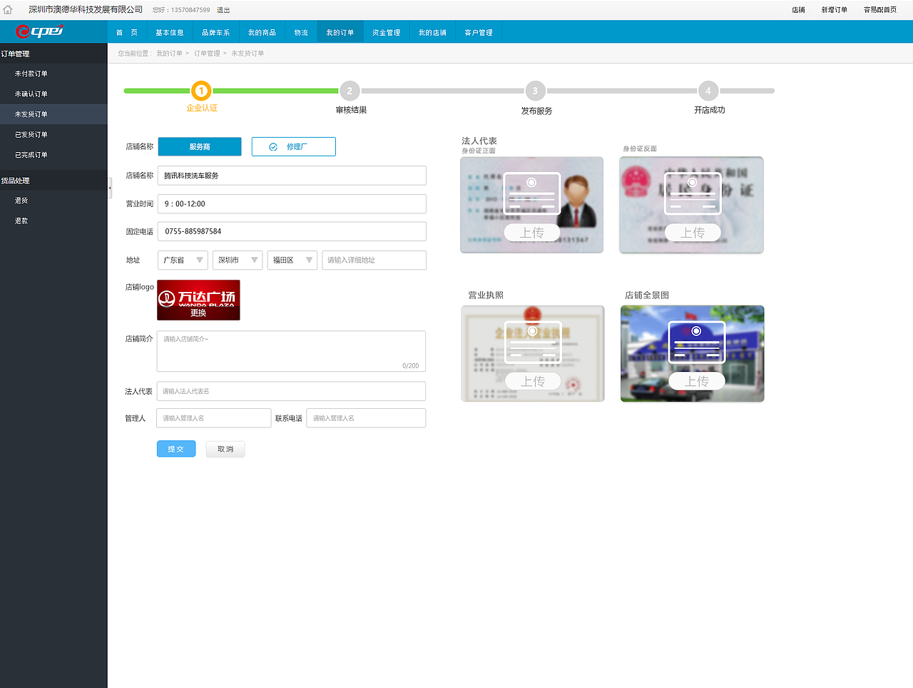This screenshot has width=913, height=688.
Task: Click the 管理人 manager name input field
Action: click(214, 418)
